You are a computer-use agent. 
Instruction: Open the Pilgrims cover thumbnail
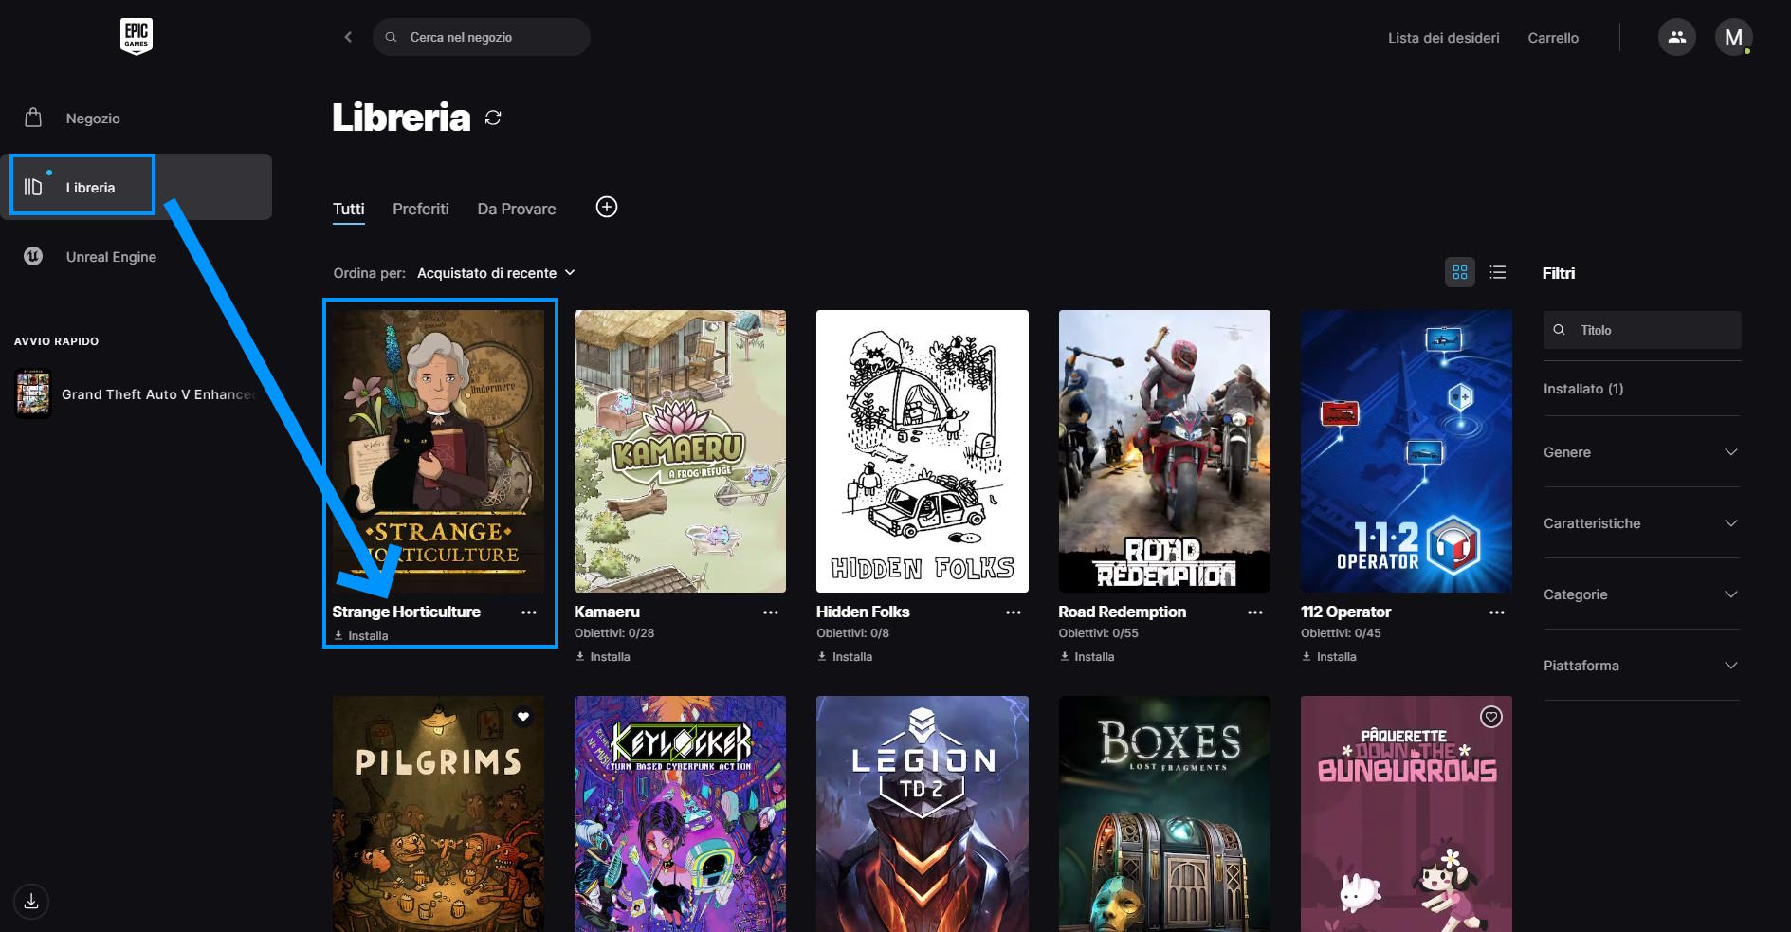(x=438, y=813)
